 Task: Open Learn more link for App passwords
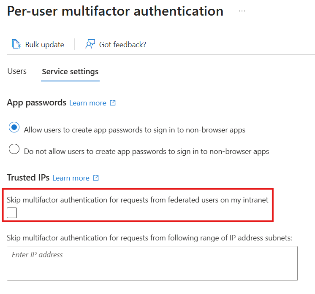[88, 103]
